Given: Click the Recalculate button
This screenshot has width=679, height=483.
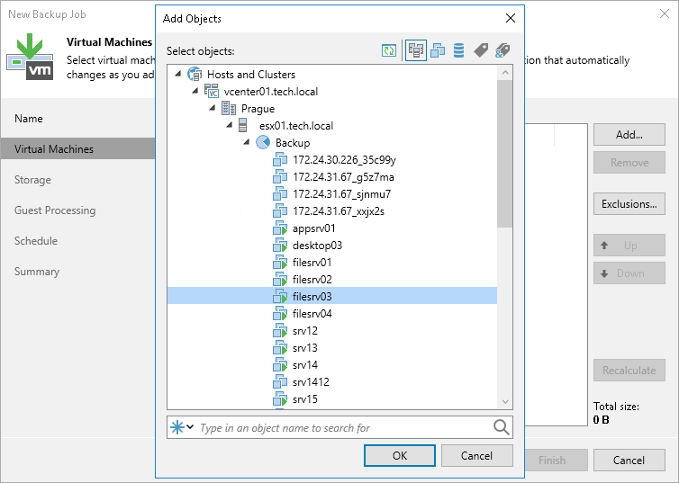Looking at the screenshot, I should click(629, 371).
